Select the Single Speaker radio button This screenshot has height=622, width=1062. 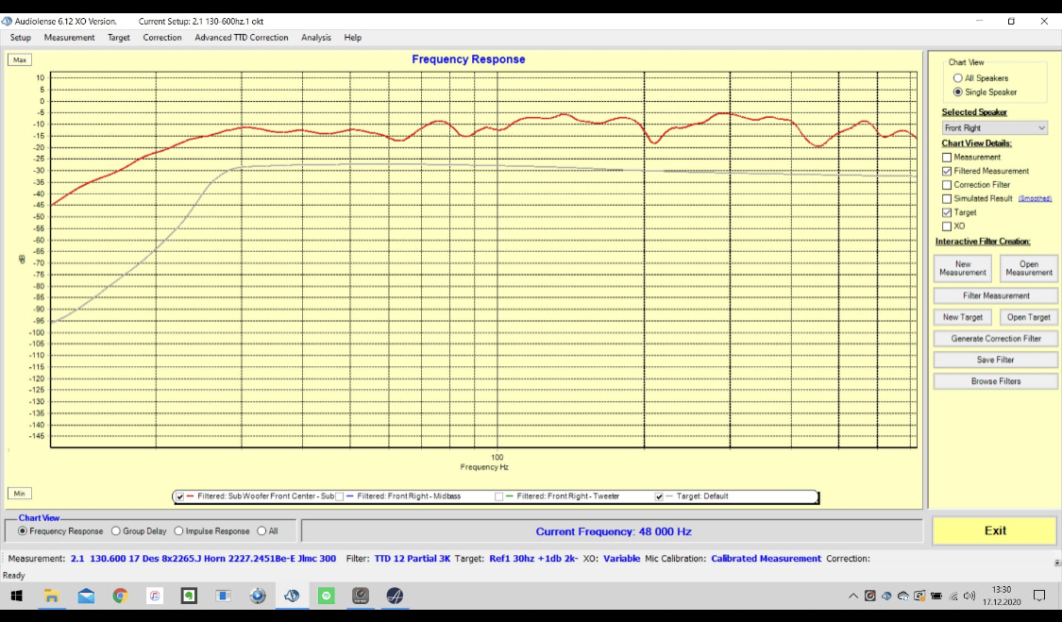[958, 92]
